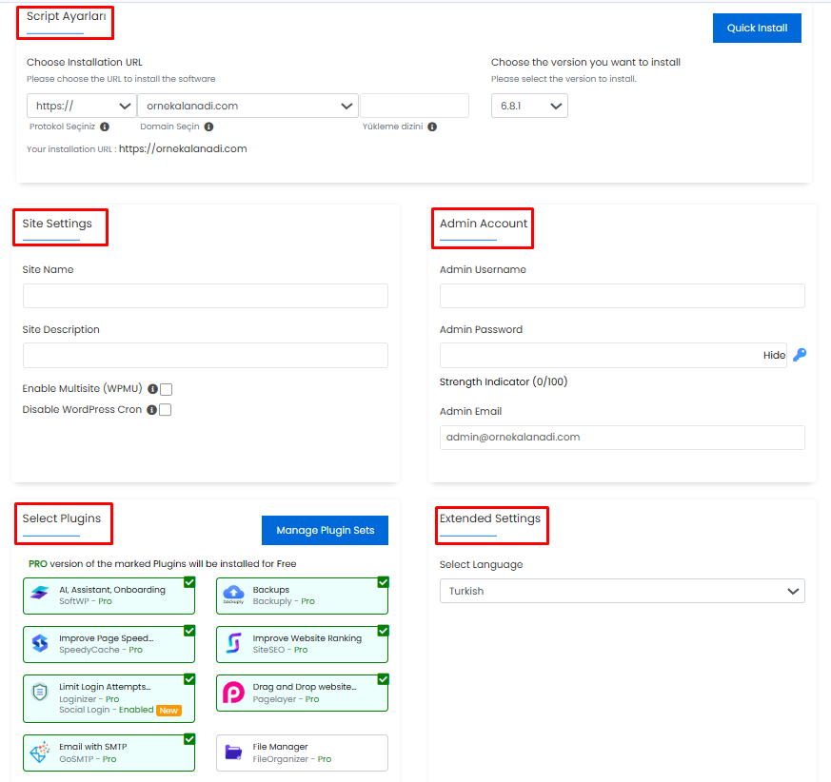Click the Admin Password input field
The image size is (831, 782).
click(x=613, y=356)
